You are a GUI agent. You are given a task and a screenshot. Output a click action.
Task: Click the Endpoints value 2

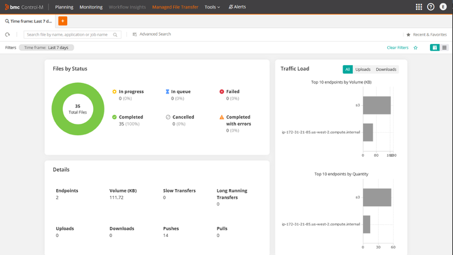[x=57, y=198]
